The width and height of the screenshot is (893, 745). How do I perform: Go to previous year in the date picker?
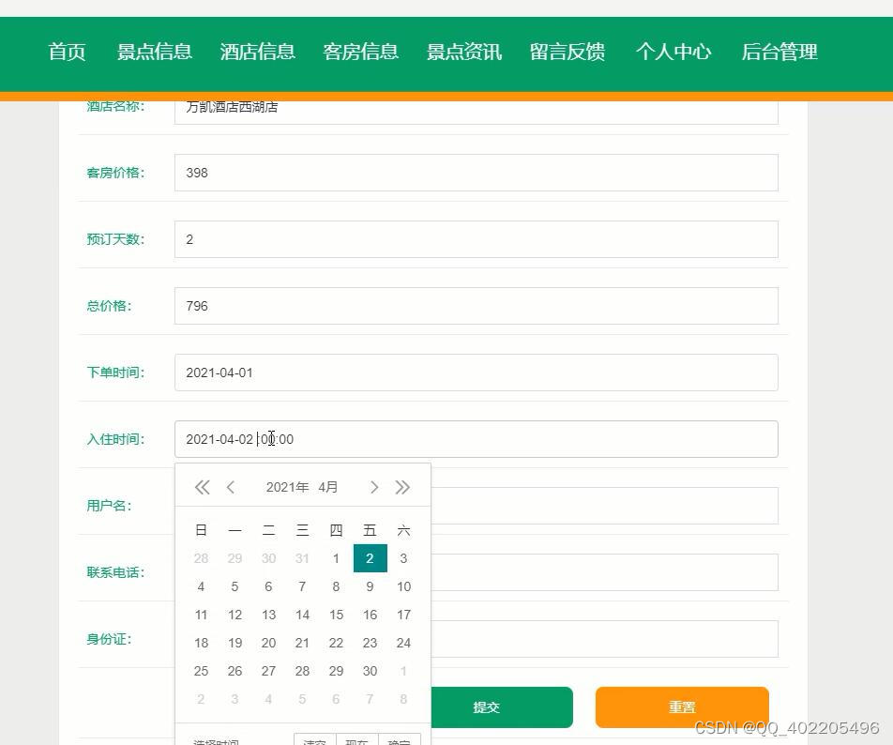[201, 487]
